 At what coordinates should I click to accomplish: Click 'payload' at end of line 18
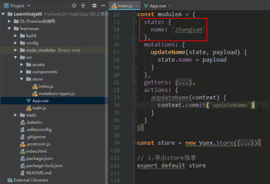tap(214, 60)
